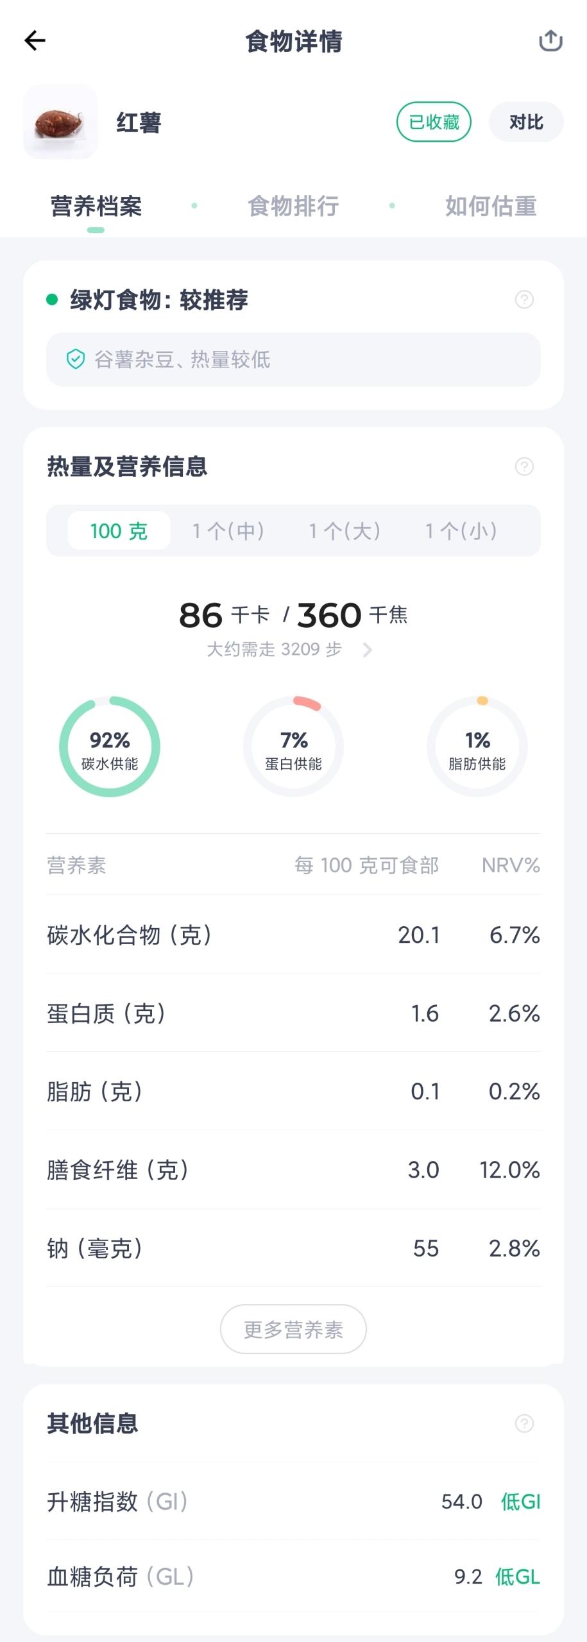The height and width of the screenshot is (1642, 587).
Task: Open the 红薯 food thumbnail image
Action: pos(60,122)
